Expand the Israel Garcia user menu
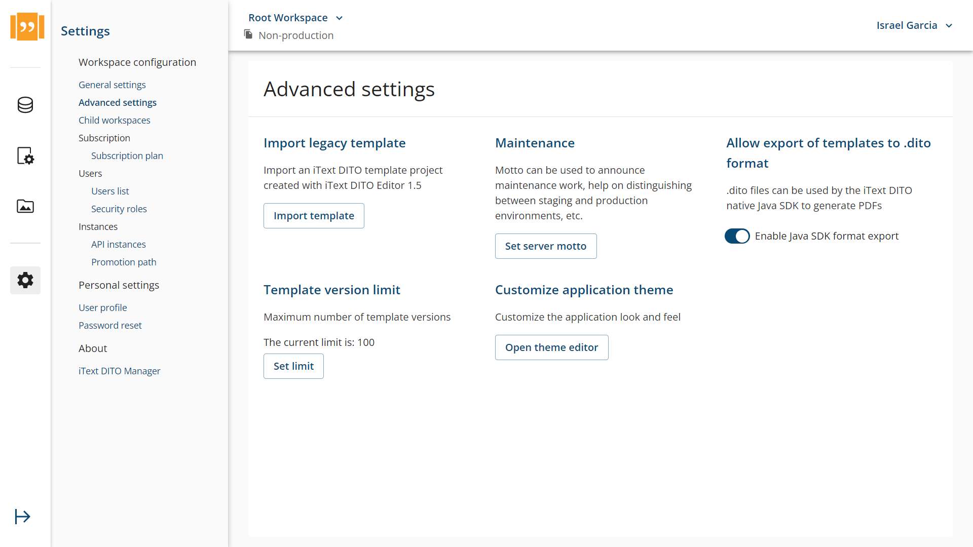 [914, 25]
